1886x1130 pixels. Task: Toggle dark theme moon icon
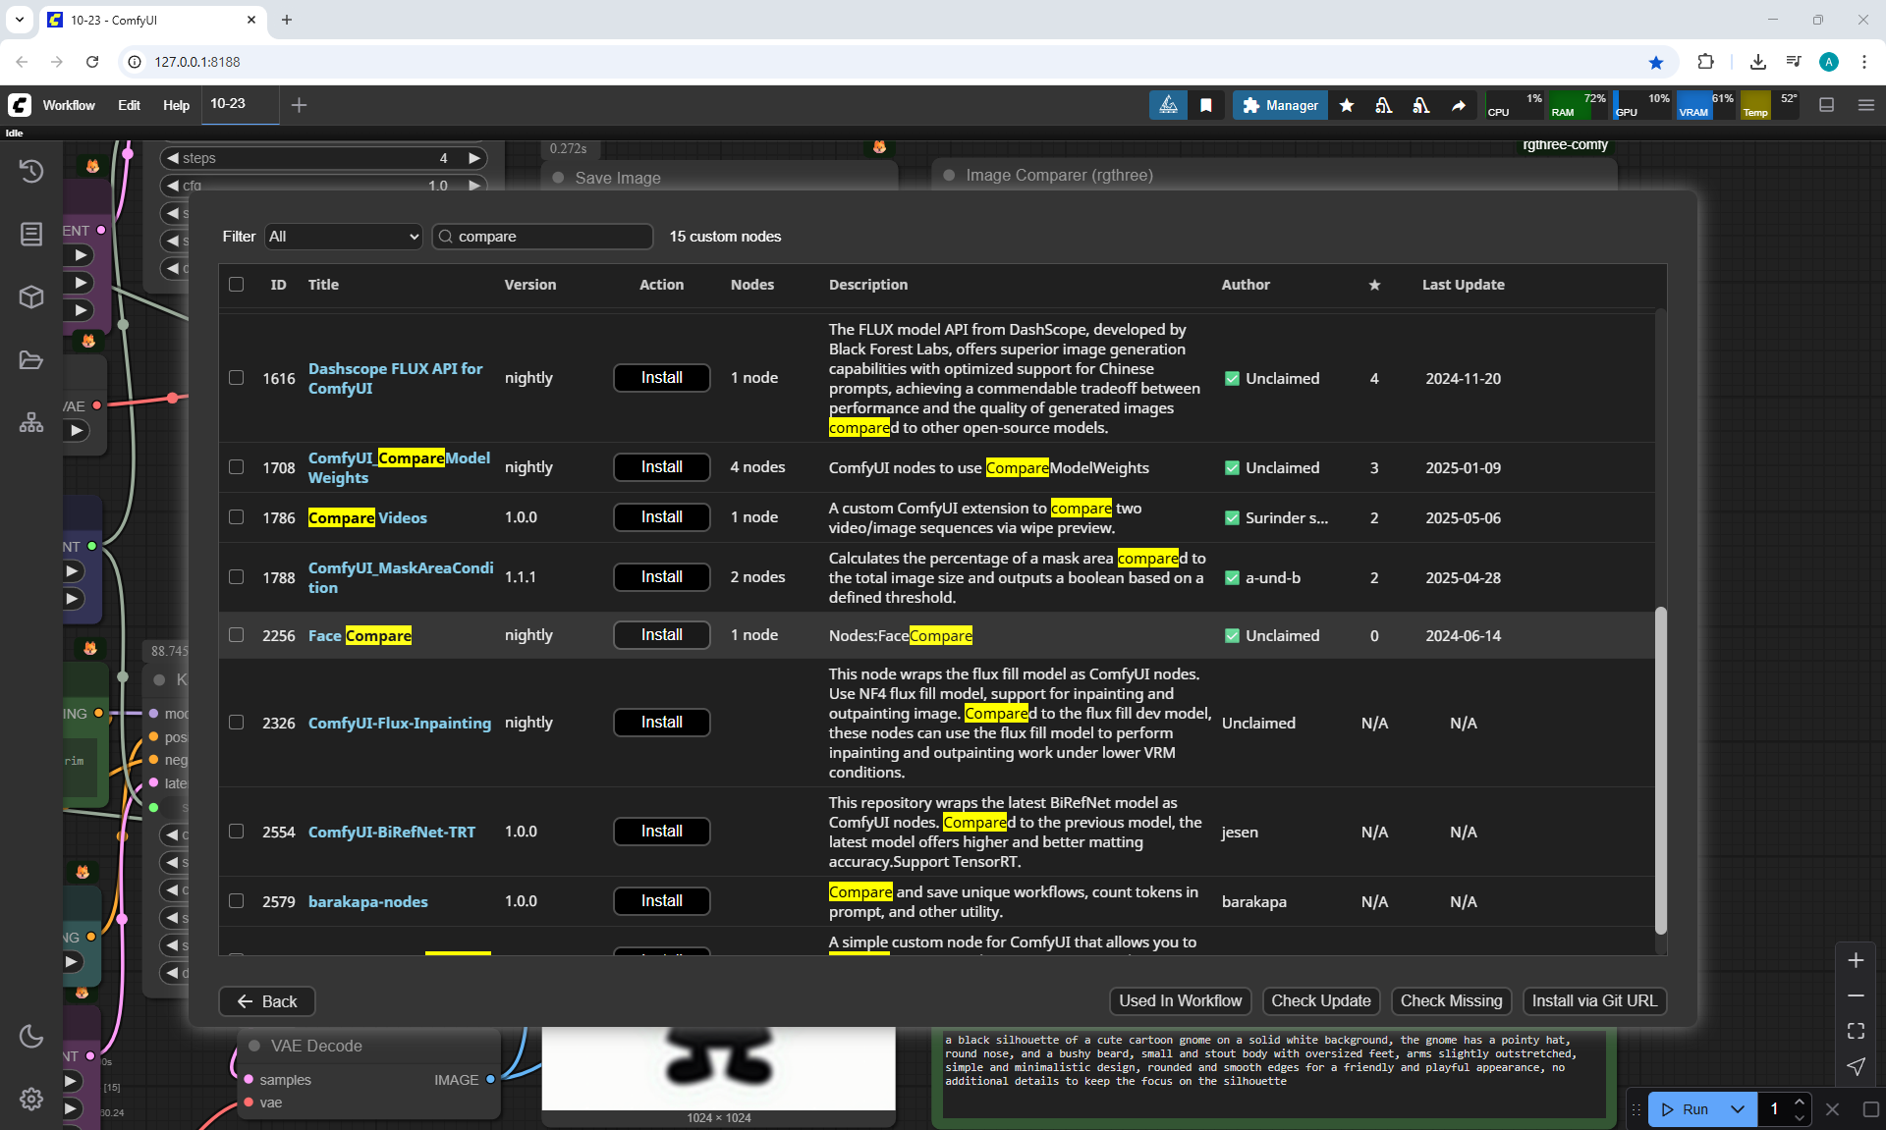click(x=31, y=1036)
